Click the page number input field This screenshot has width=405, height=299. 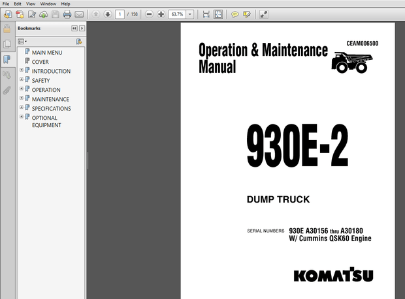121,14
